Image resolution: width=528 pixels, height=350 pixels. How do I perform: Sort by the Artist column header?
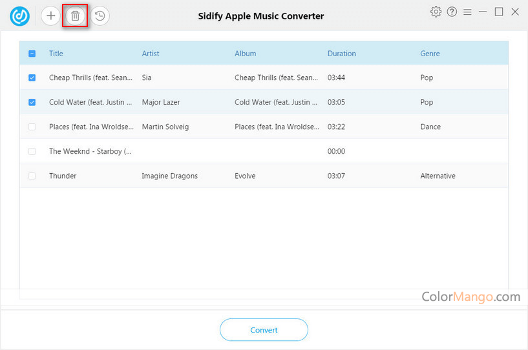pos(151,54)
